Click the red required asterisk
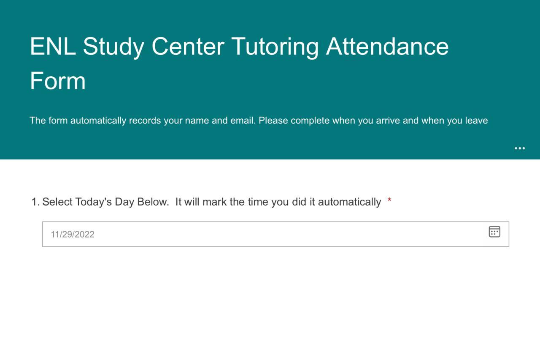 [x=389, y=202]
